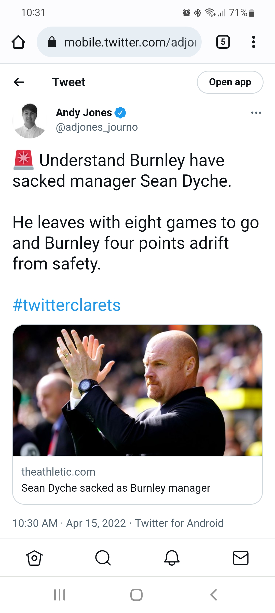Tap the browser home icon
Viewport: 275px width, 613px height.
coord(18,42)
